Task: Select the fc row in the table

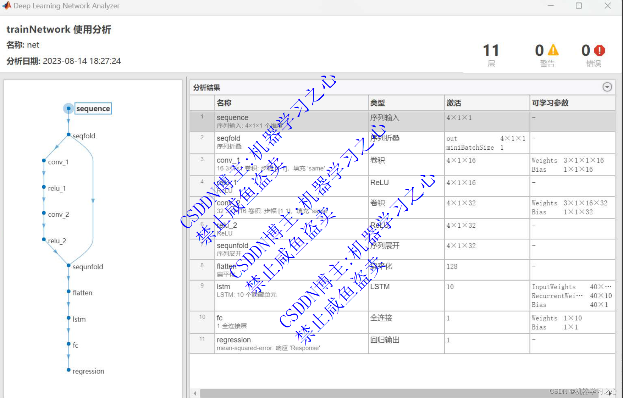Action: click(402, 322)
